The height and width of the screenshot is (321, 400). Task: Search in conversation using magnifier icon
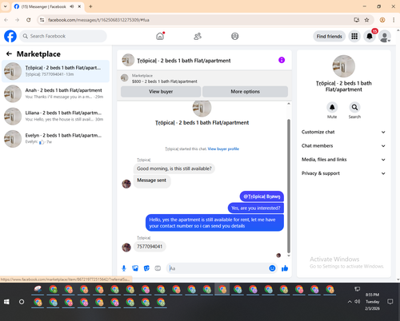tap(354, 107)
